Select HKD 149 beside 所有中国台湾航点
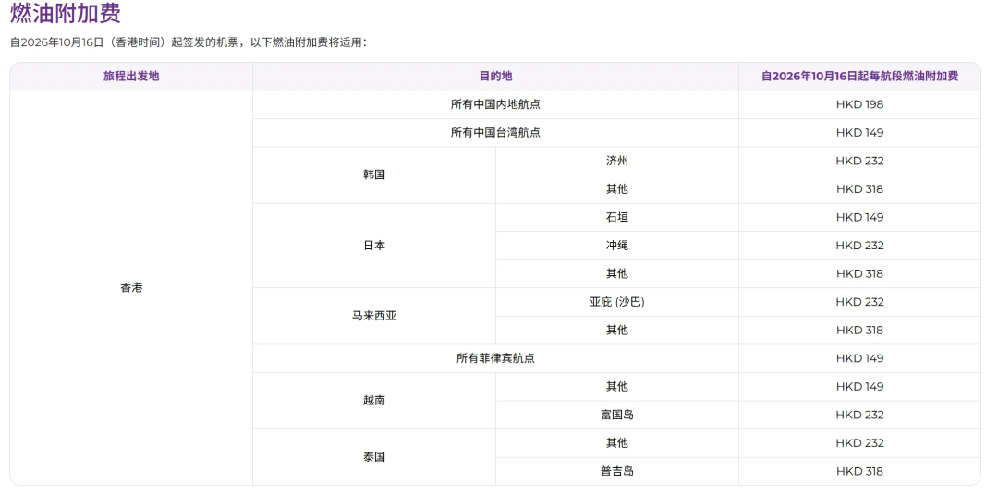Image resolution: width=998 pixels, height=494 pixels. [859, 132]
